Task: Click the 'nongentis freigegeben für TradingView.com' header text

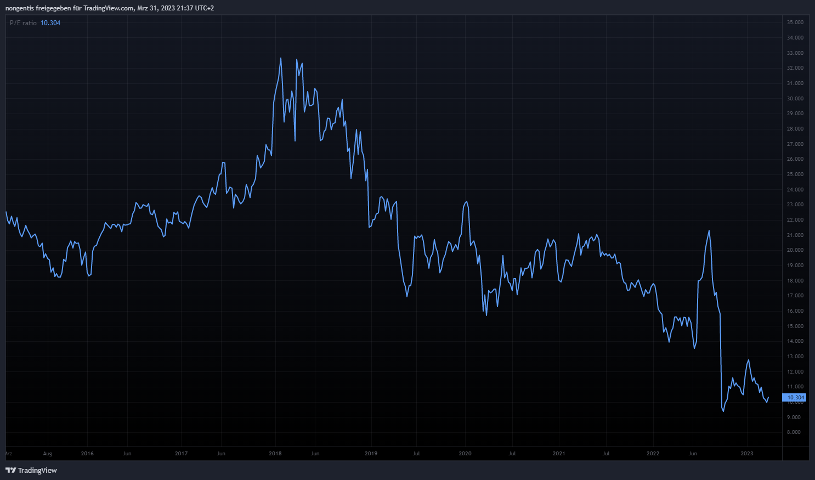Action: [x=70, y=8]
